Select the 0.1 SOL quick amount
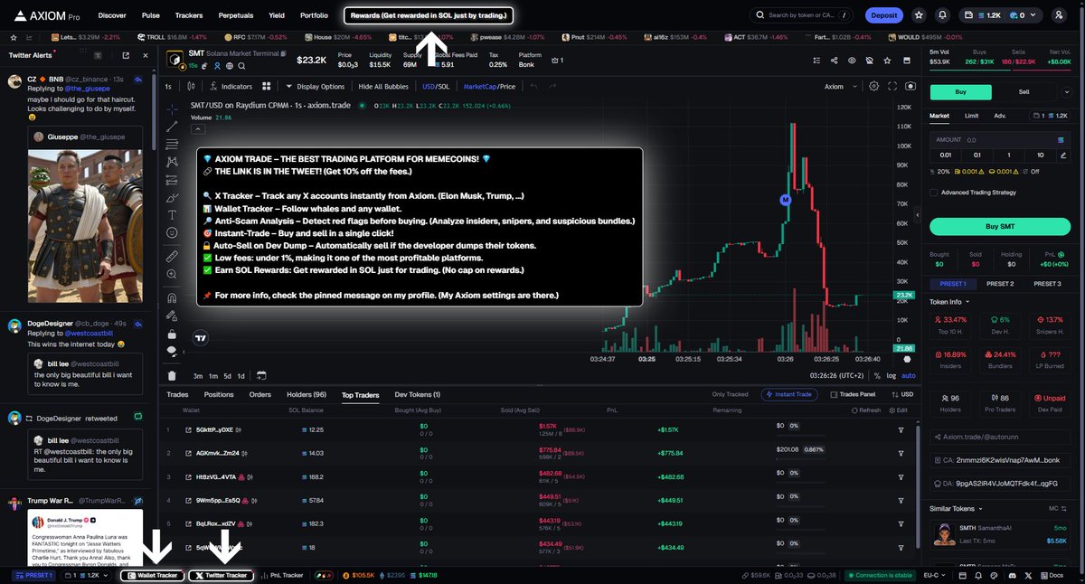This screenshot has width=1085, height=584. click(x=976, y=155)
